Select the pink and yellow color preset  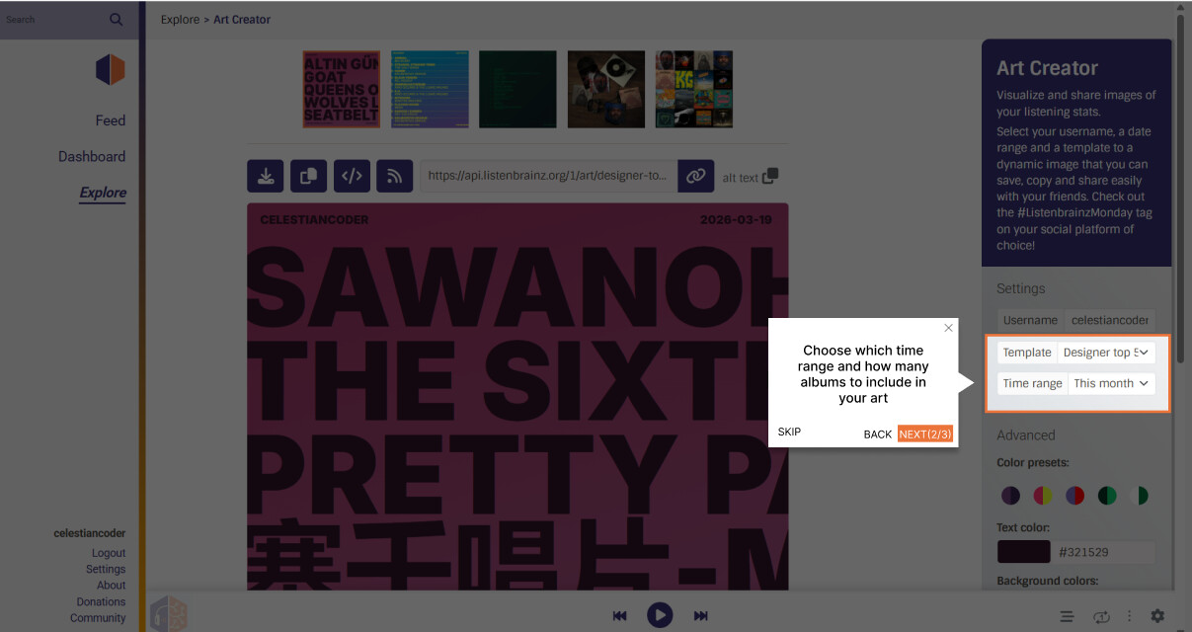tap(1041, 496)
